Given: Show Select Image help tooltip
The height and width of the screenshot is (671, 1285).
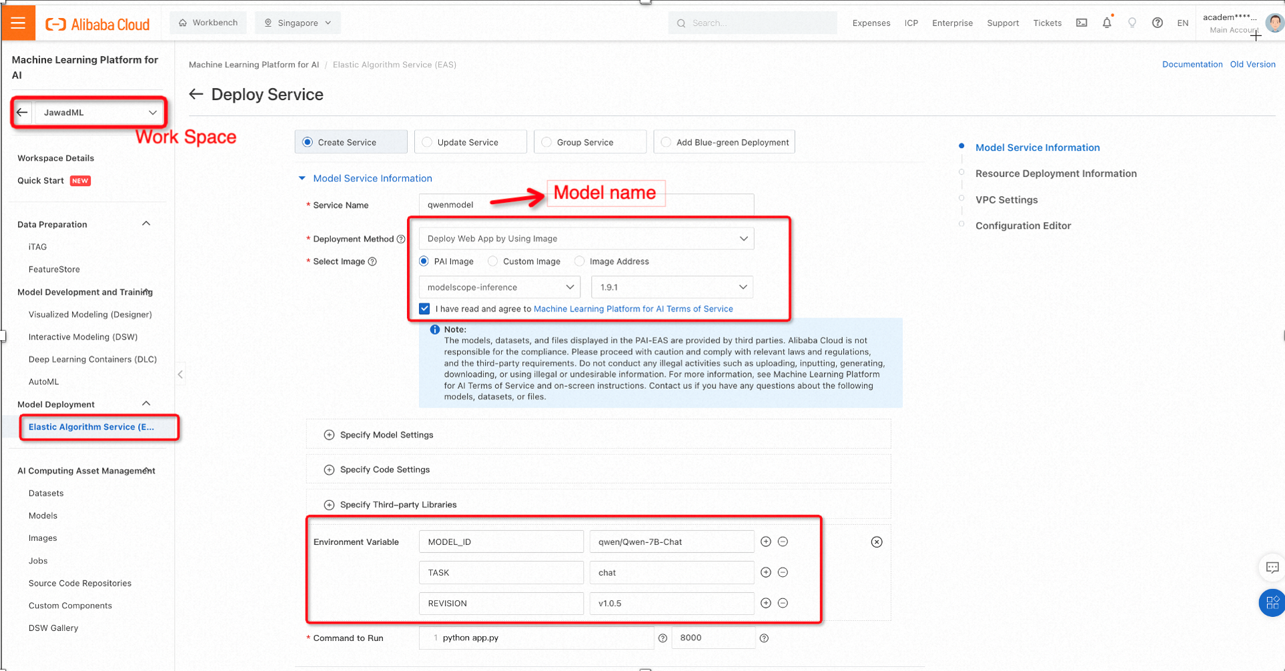Looking at the screenshot, I should point(372,261).
